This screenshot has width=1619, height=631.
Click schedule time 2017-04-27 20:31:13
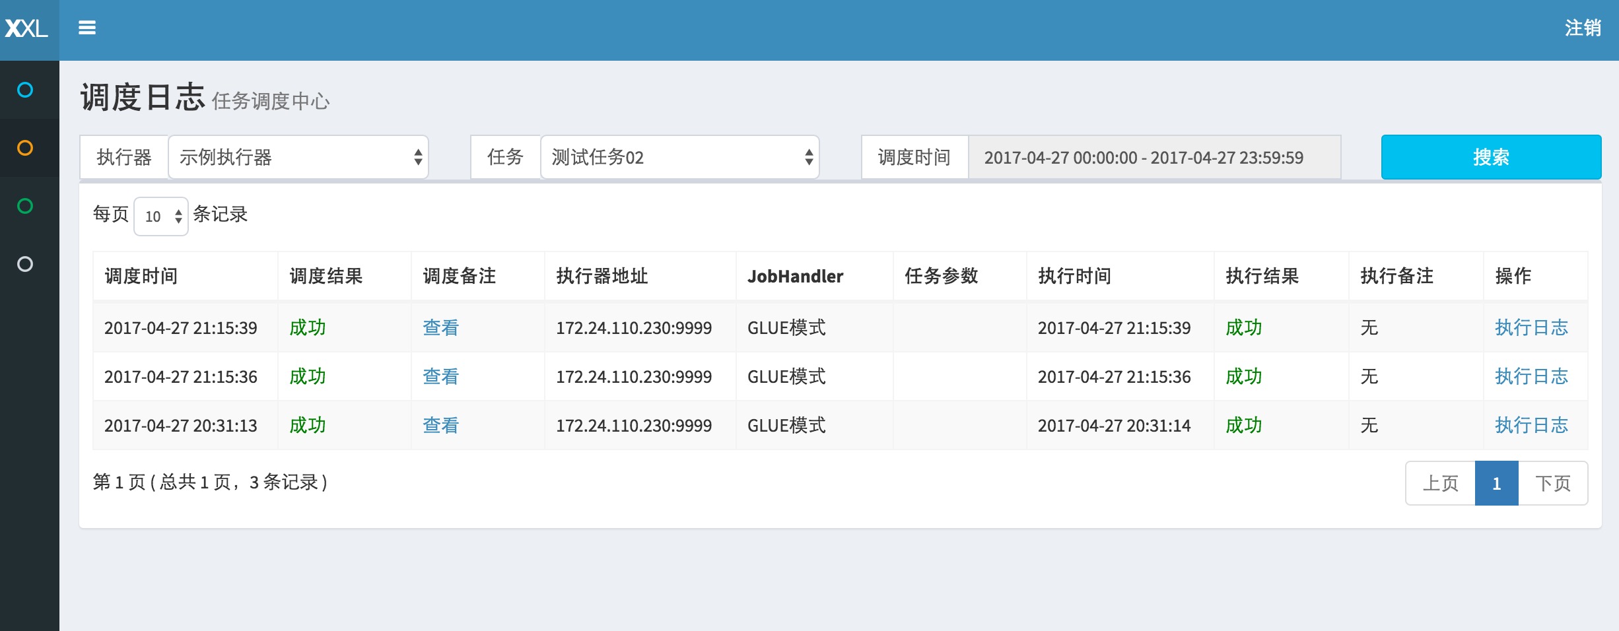tap(181, 425)
